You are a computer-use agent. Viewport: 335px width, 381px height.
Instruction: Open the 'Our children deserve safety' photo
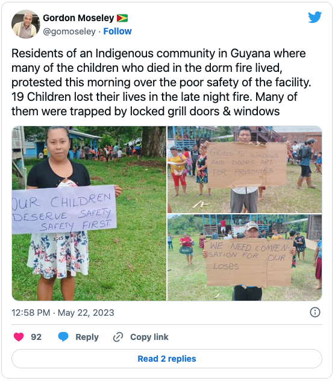pos(89,213)
